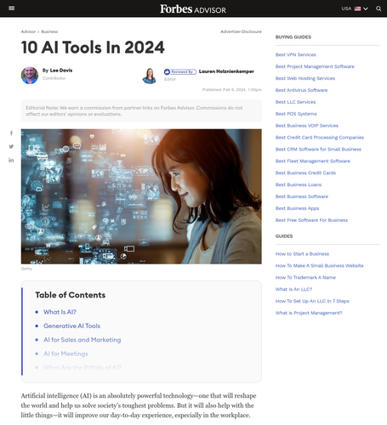Open How To Make A Small Business Website

click(319, 266)
